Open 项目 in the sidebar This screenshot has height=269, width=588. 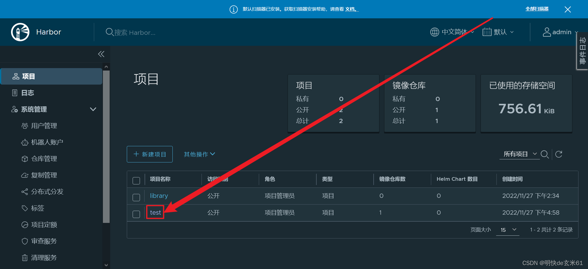(51, 76)
